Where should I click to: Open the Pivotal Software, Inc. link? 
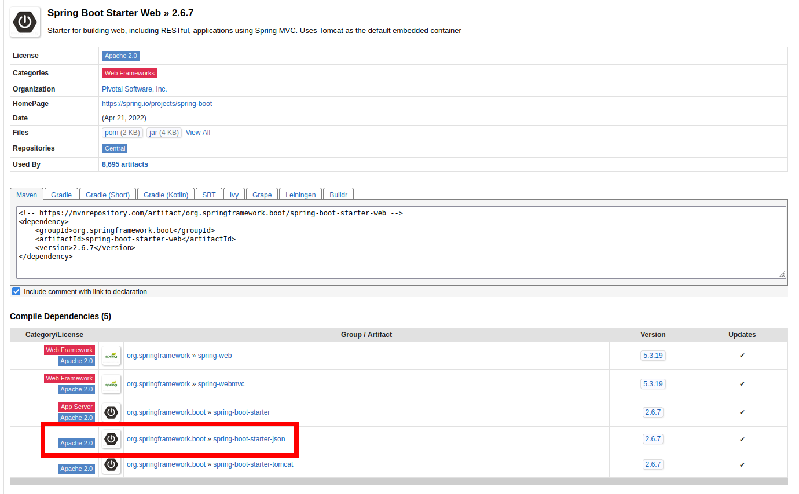point(134,89)
